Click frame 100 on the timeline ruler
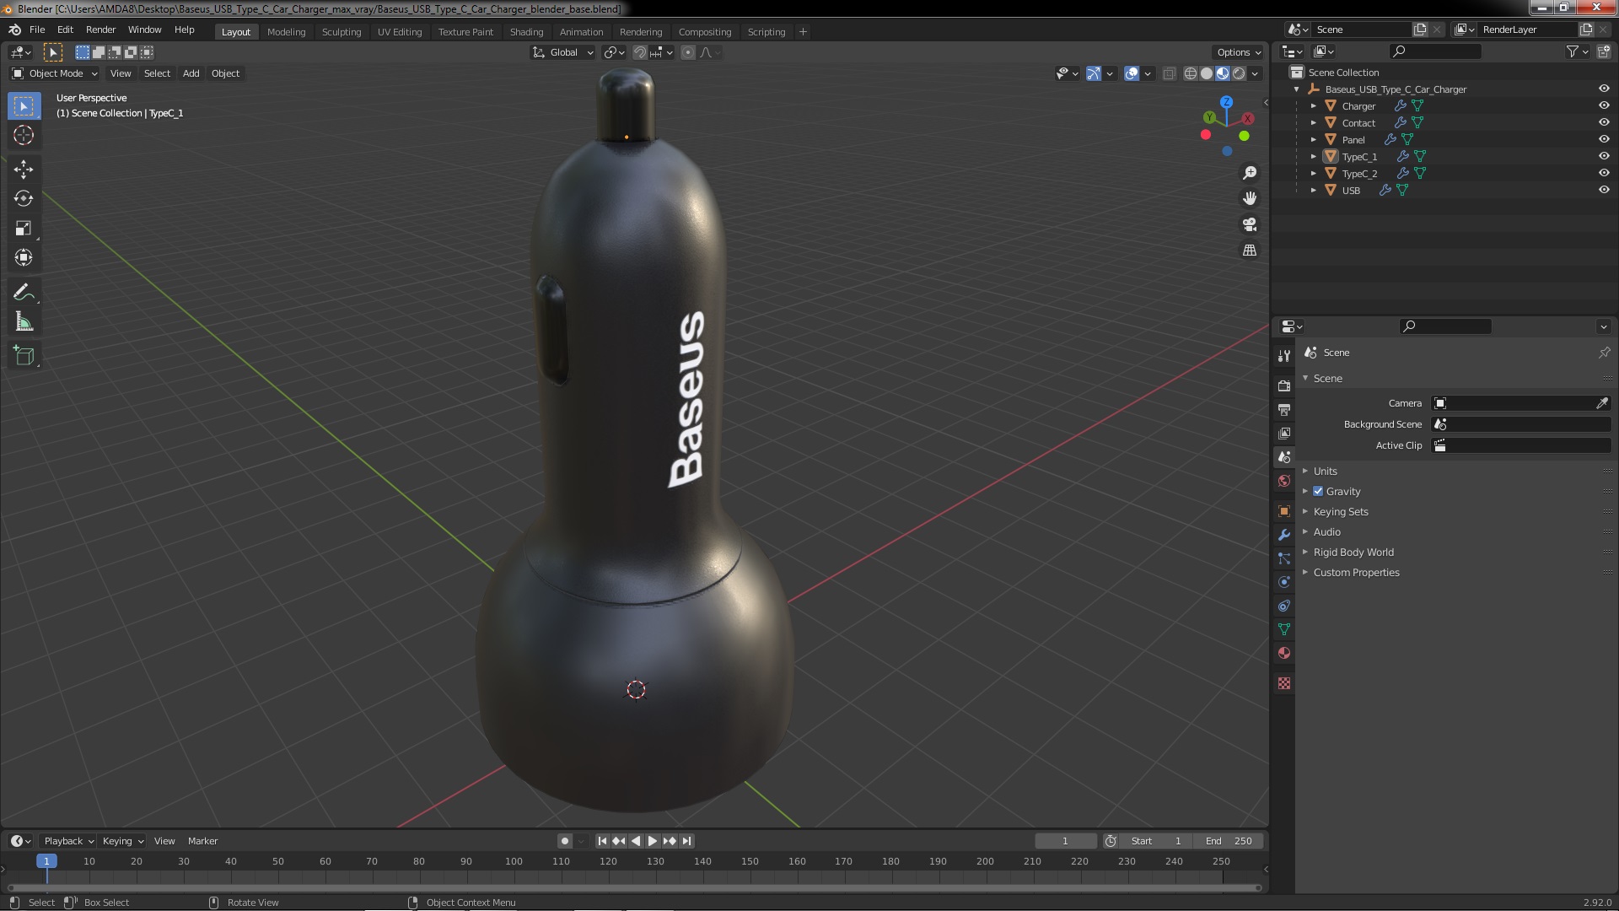The width and height of the screenshot is (1619, 911). [514, 861]
